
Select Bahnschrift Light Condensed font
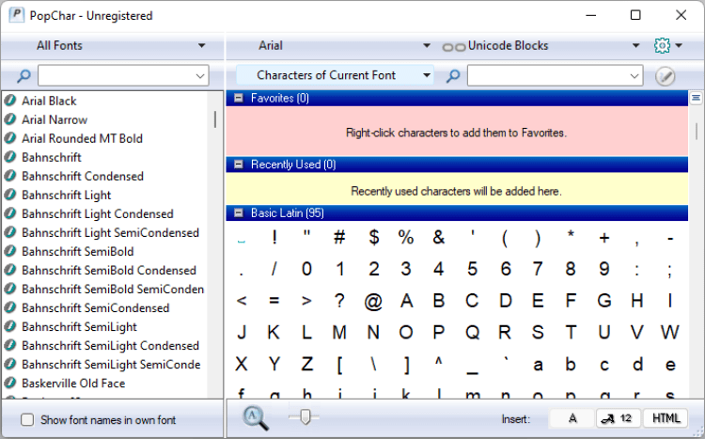98,214
